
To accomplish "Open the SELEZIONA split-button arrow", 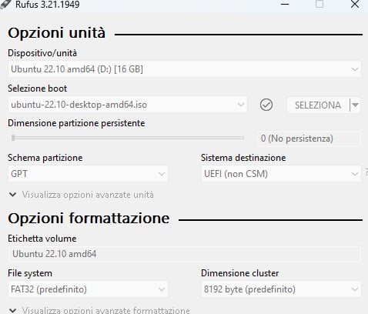I will pyautogui.click(x=355, y=105).
